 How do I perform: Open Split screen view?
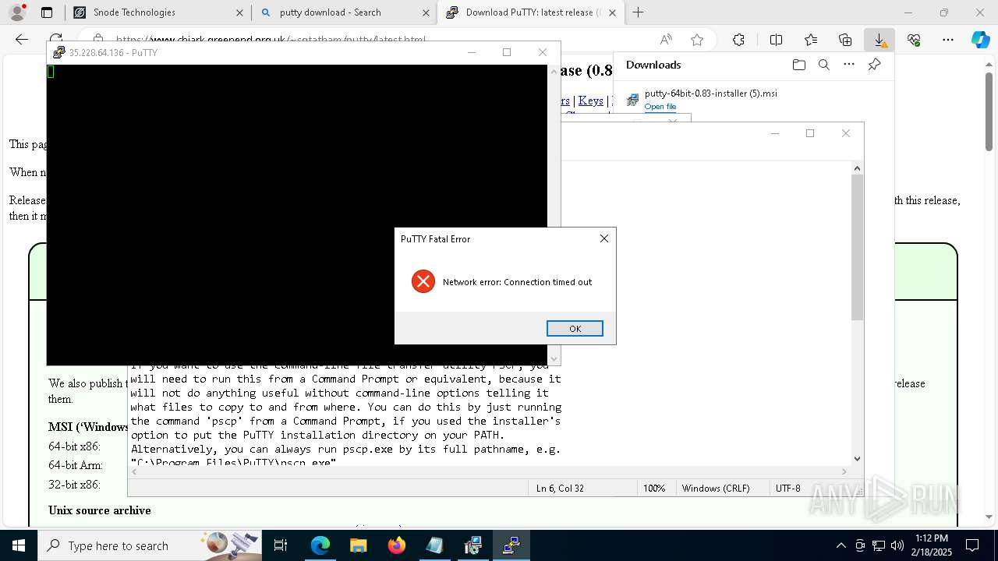pyautogui.click(x=776, y=40)
